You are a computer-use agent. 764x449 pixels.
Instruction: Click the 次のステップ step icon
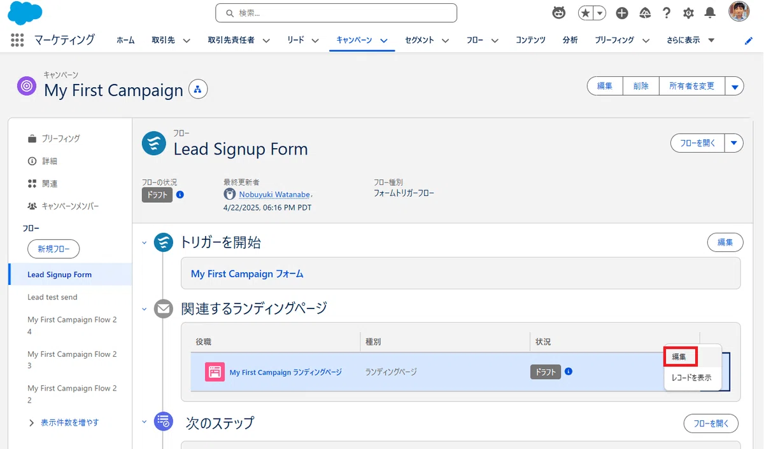pyautogui.click(x=164, y=422)
